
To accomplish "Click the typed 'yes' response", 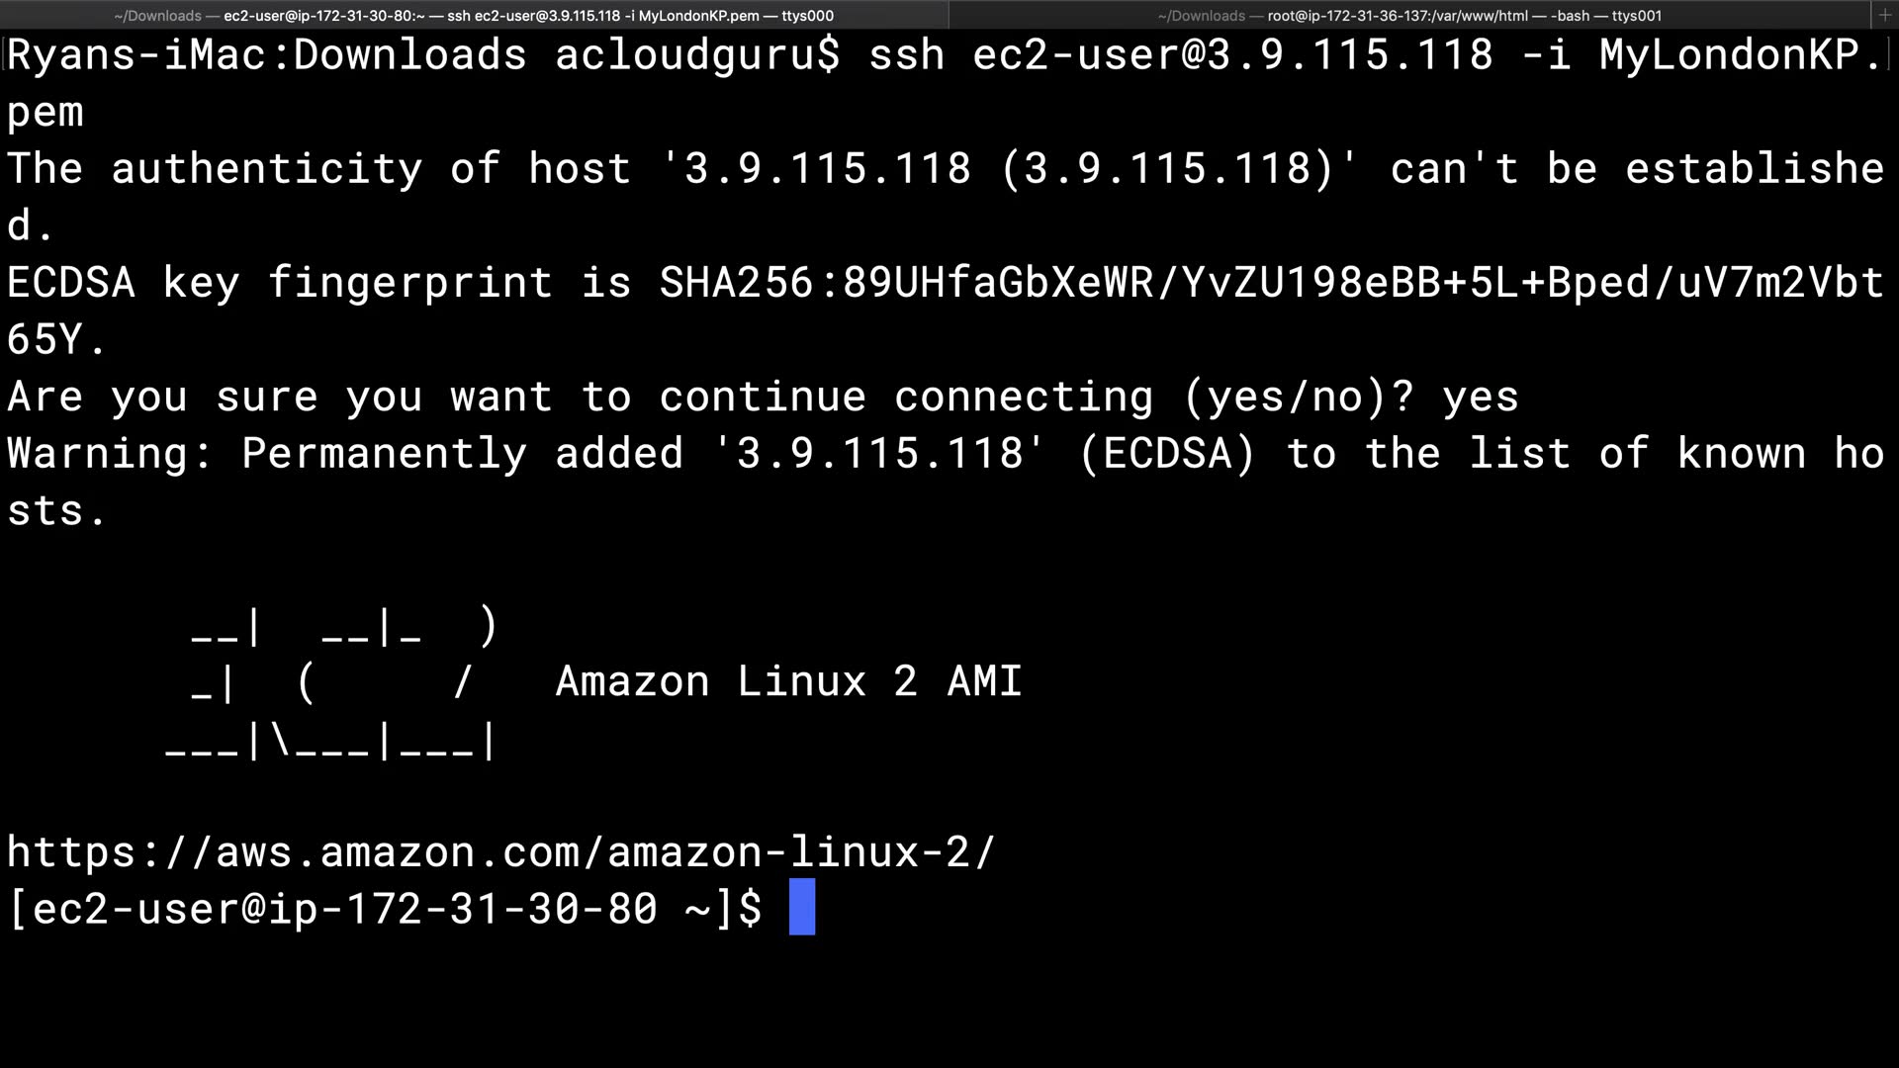I will tap(1480, 397).
